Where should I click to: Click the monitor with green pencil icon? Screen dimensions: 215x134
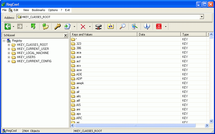(x=135, y=26)
